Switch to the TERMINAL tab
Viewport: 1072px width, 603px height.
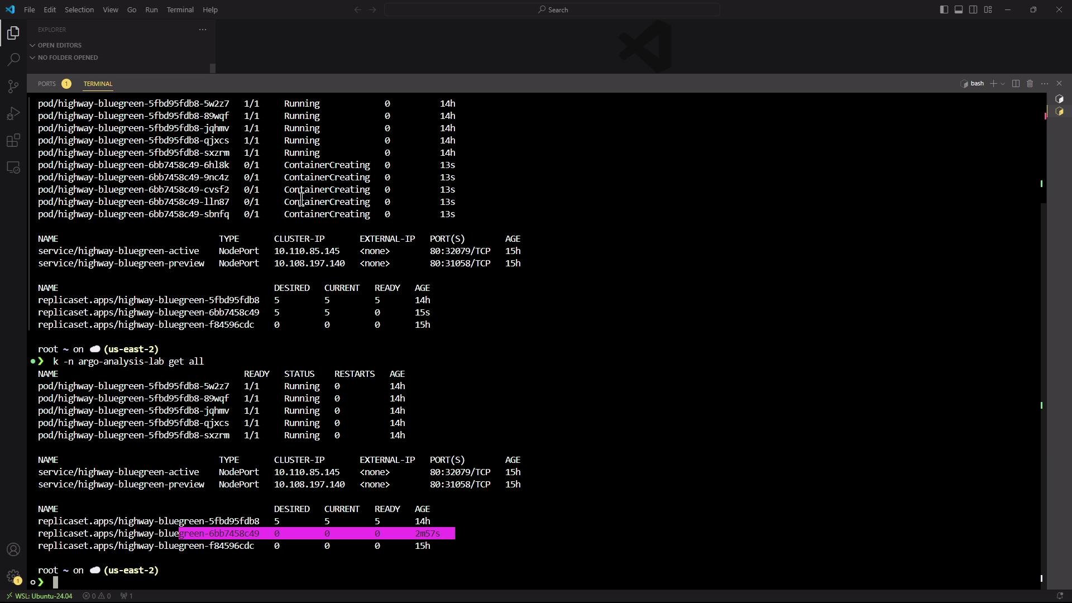(98, 84)
